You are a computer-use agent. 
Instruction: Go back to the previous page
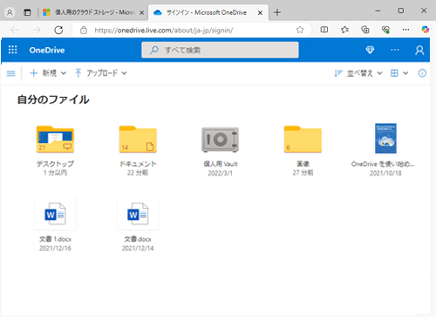15,30
